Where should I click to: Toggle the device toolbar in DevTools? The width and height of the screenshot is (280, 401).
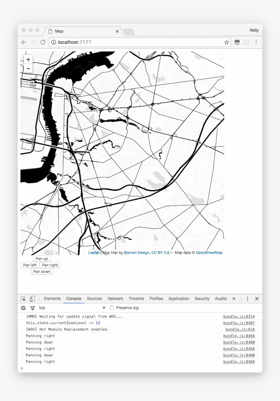(32, 299)
